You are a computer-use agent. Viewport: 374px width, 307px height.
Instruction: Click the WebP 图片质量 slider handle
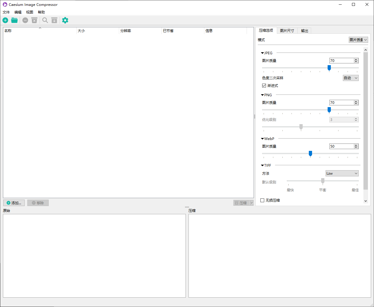[310, 153]
